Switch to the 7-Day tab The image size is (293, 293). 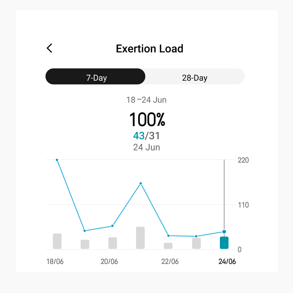95,77
